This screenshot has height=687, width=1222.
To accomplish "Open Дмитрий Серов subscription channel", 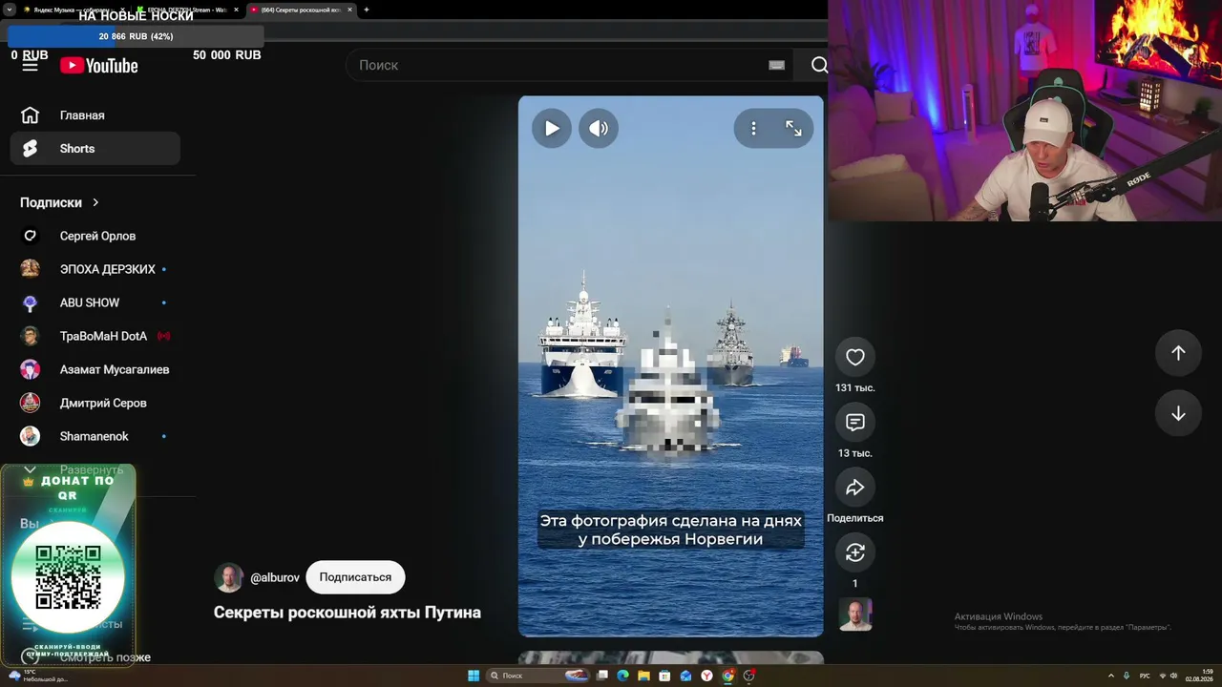I will coord(95,403).
